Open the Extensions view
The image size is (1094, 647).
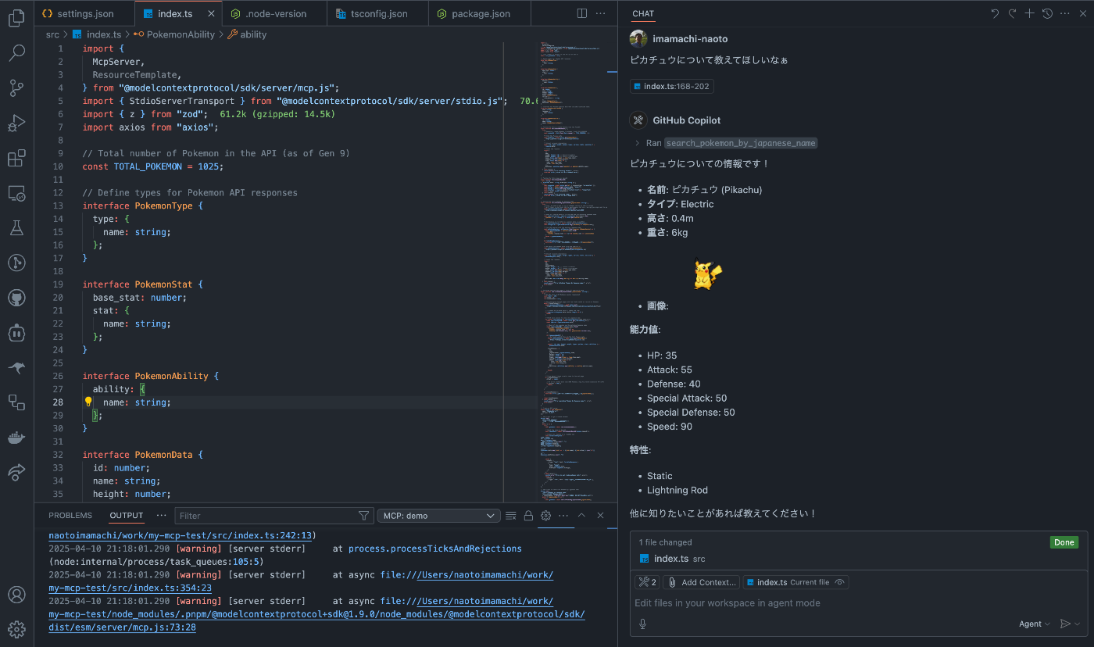tap(16, 159)
